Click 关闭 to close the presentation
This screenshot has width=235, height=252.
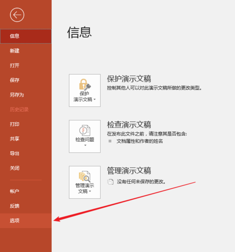click(x=26, y=168)
